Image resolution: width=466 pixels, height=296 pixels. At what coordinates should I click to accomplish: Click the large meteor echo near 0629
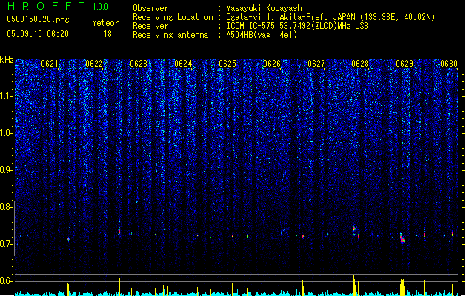[402, 238]
